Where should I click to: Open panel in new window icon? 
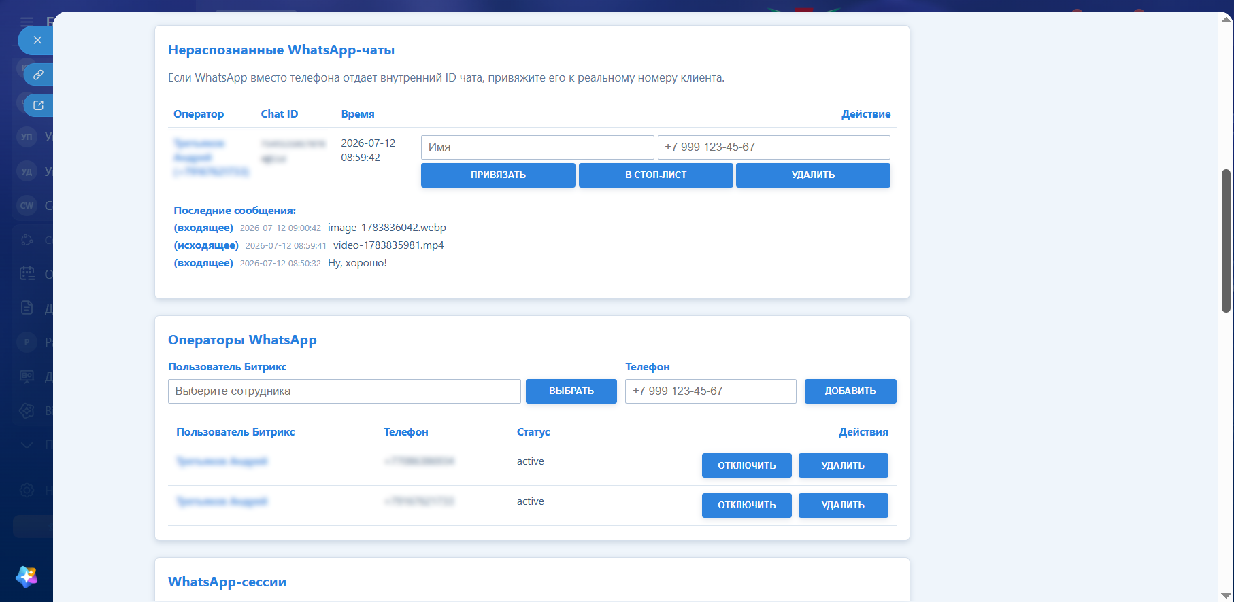[x=39, y=105]
